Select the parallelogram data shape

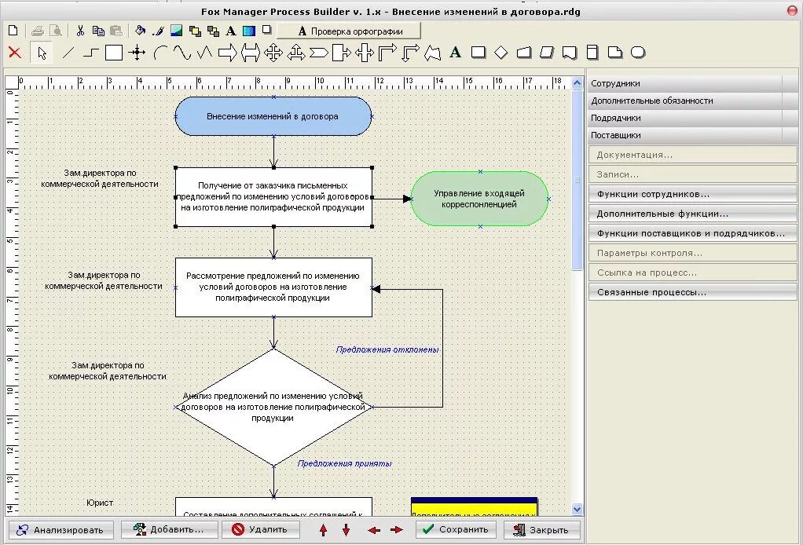point(546,52)
